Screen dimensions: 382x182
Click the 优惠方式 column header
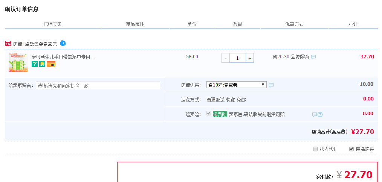[295, 24]
